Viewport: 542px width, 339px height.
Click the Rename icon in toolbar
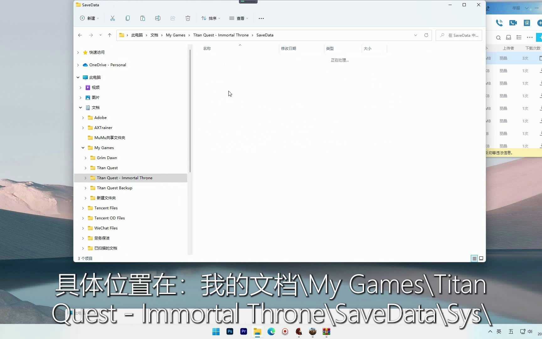pyautogui.click(x=158, y=18)
